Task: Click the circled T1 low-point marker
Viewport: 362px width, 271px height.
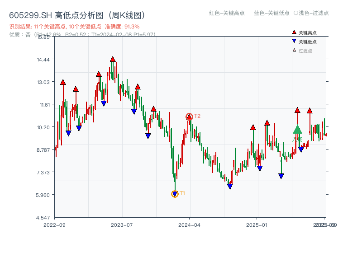Action: pyautogui.click(x=174, y=194)
